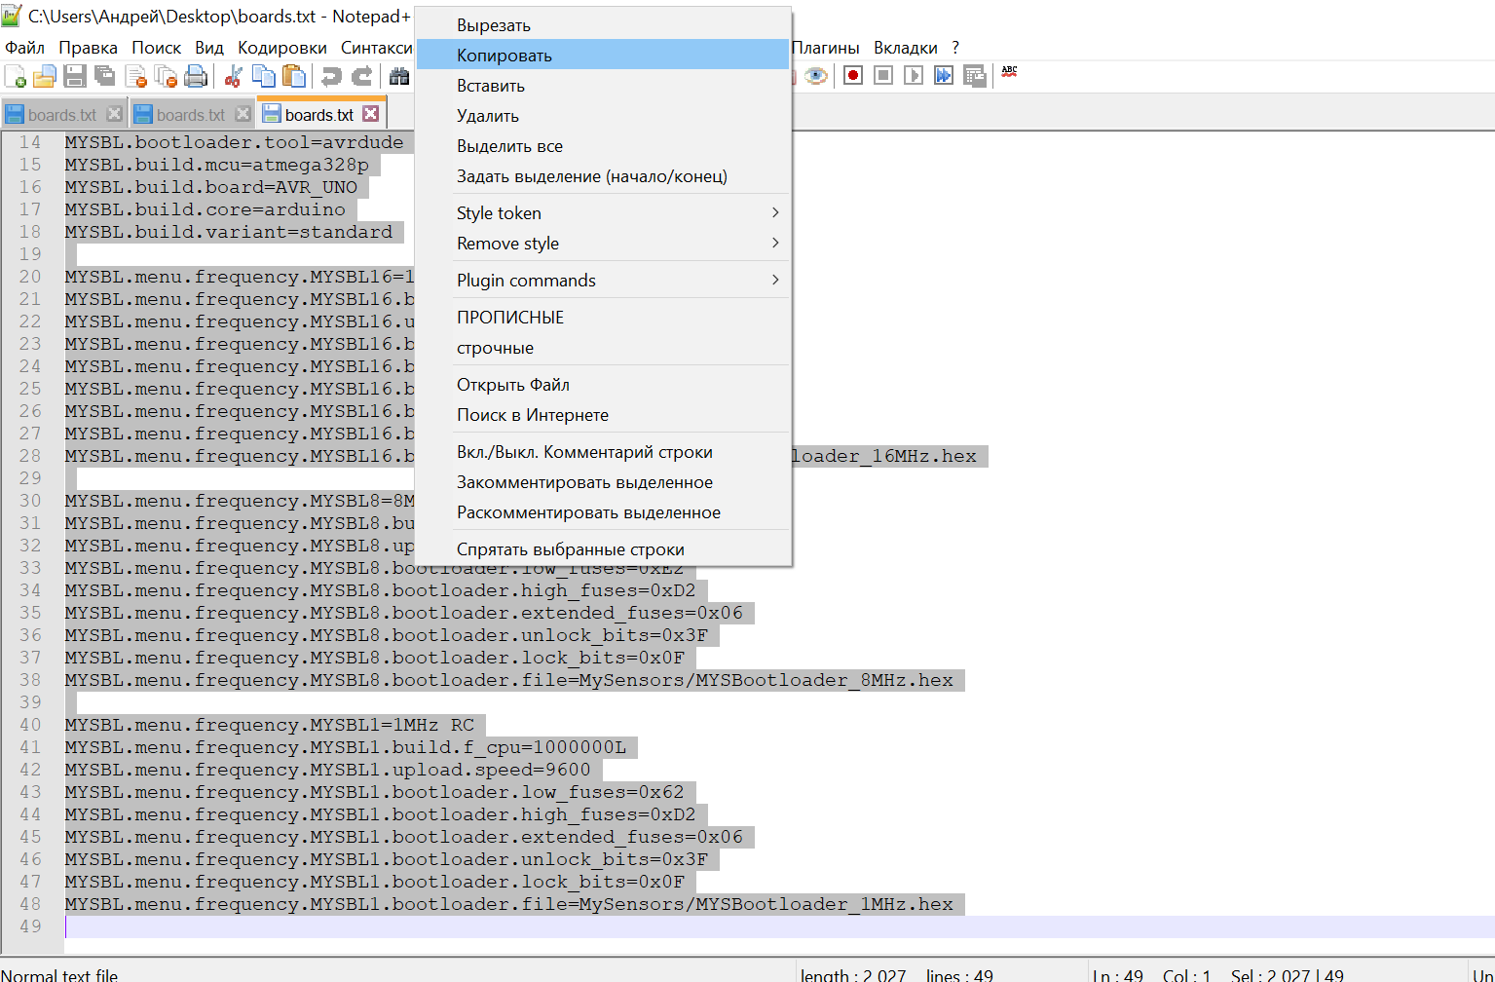Click the Undo arrow icon in toolbar

pos(331,76)
